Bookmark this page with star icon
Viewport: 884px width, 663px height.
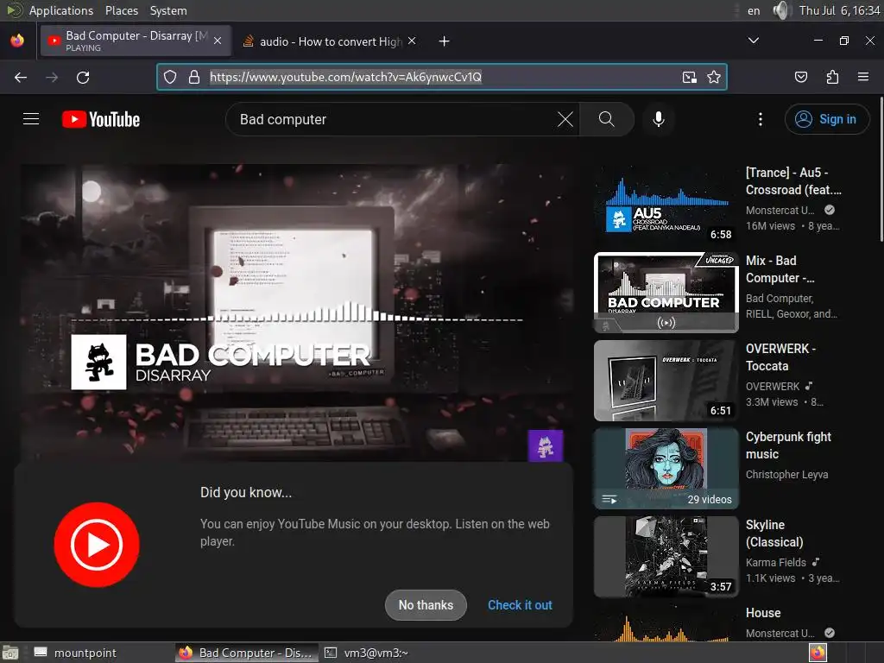tap(714, 77)
